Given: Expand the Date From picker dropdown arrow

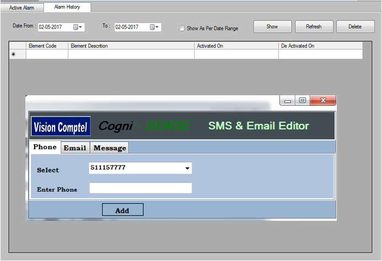Looking at the screenshot, I should [x=82, y=27].
